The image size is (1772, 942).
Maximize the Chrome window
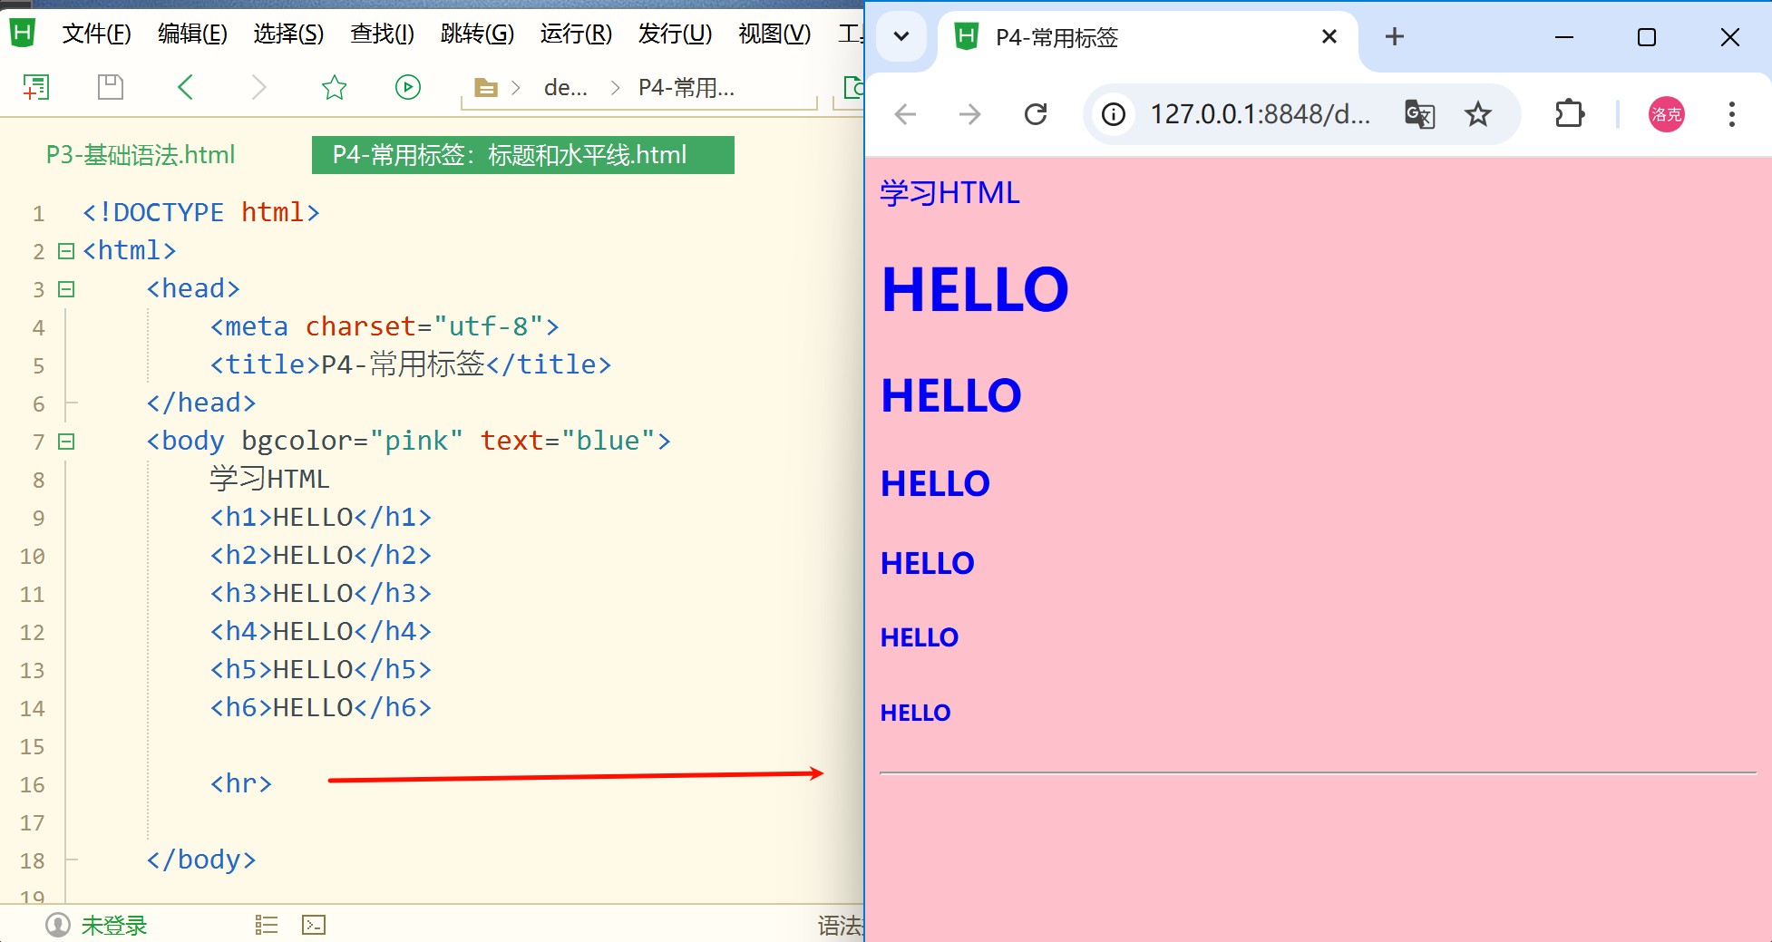(1647, 37)
